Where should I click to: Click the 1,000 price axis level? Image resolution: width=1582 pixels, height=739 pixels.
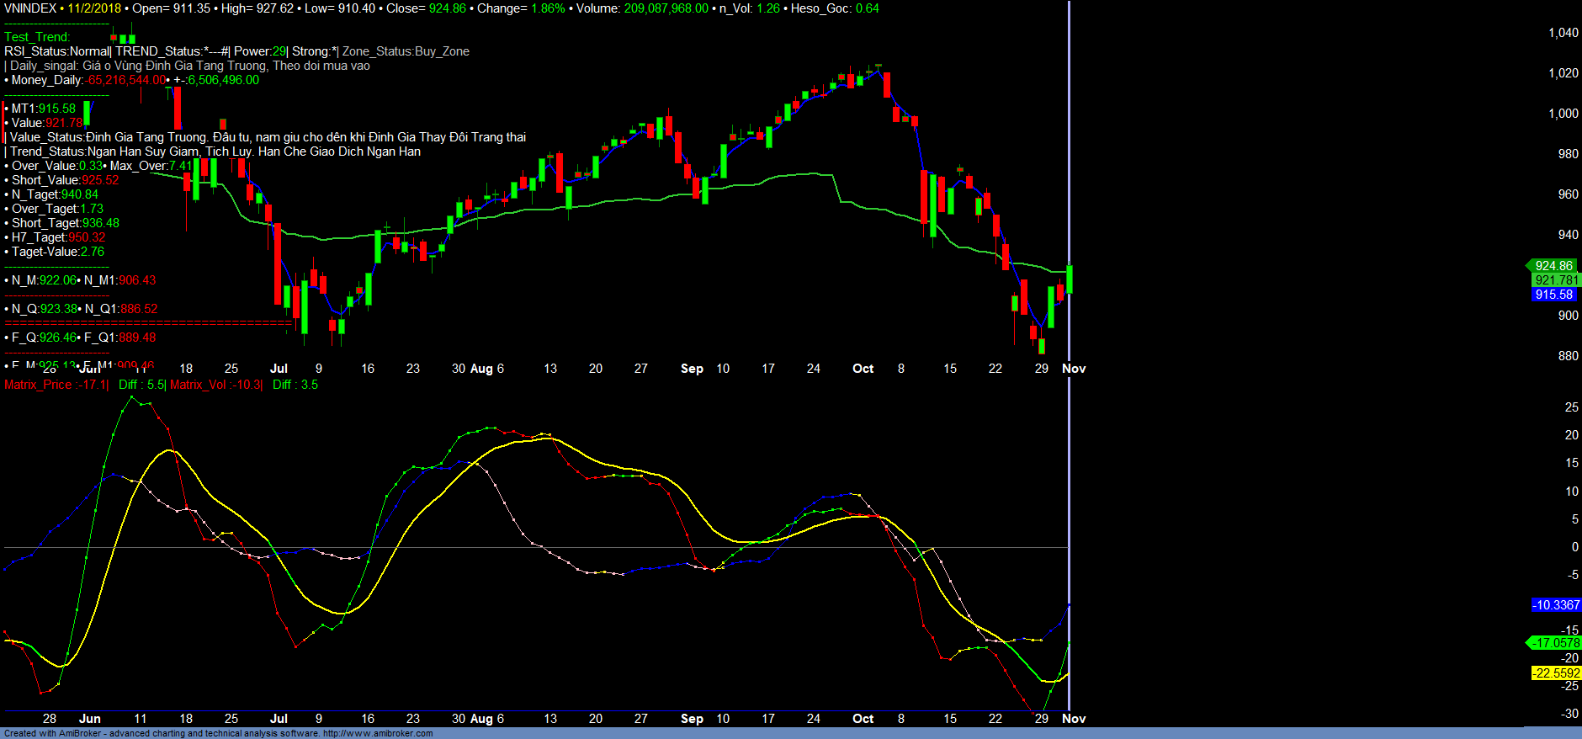1563,114
